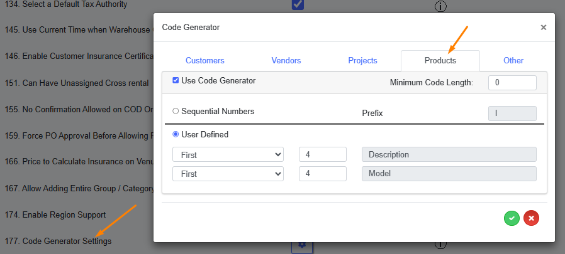Switch to the Vendors tab
This screenshot has width=565, height=254.
click(286, 61)
